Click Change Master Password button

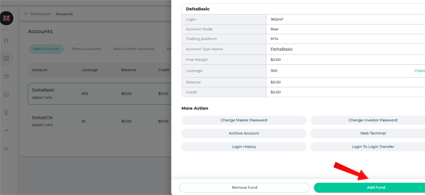pyautogui.click(x=244, y=120)
